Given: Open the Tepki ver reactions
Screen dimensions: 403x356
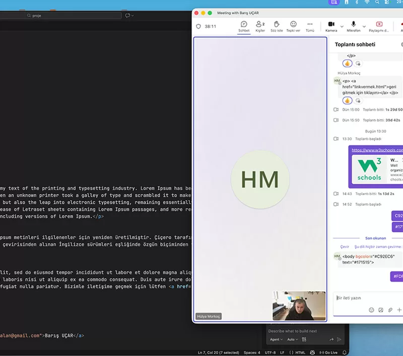Looking at the screenshot, I should [x=293, y=27].
